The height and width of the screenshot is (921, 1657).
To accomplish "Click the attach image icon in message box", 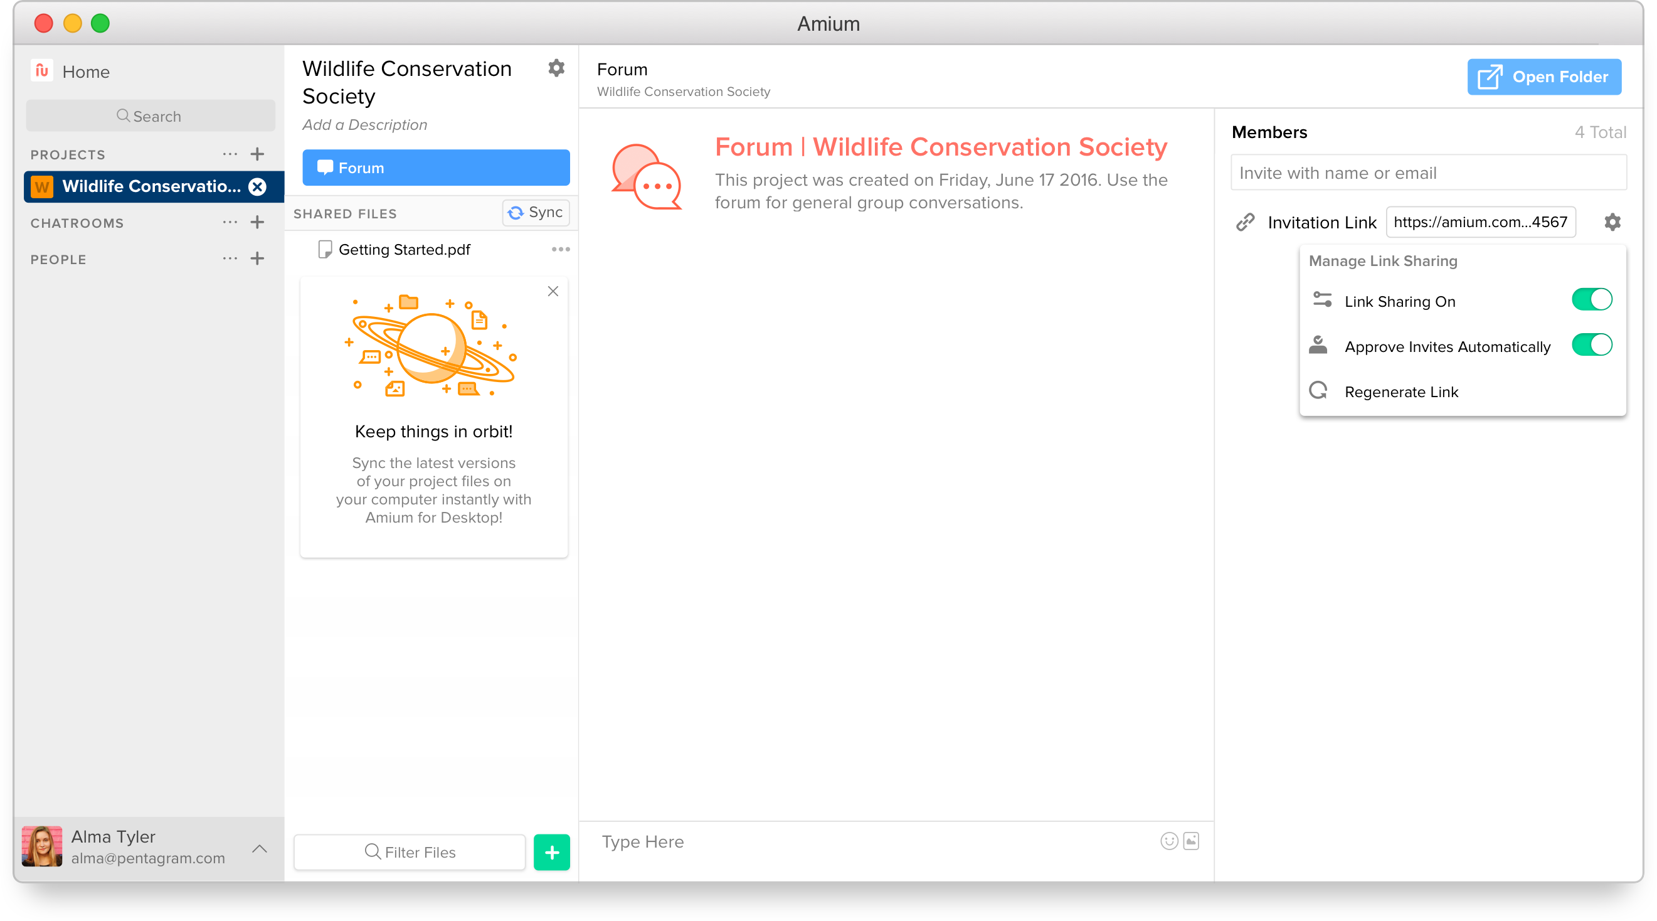I will click(1191, 841).
